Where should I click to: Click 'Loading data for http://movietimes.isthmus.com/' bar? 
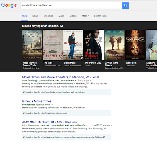(x=67, y=113)
